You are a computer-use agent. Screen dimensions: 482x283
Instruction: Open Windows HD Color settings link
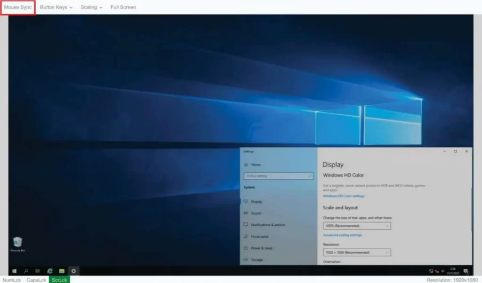[344, 196]
